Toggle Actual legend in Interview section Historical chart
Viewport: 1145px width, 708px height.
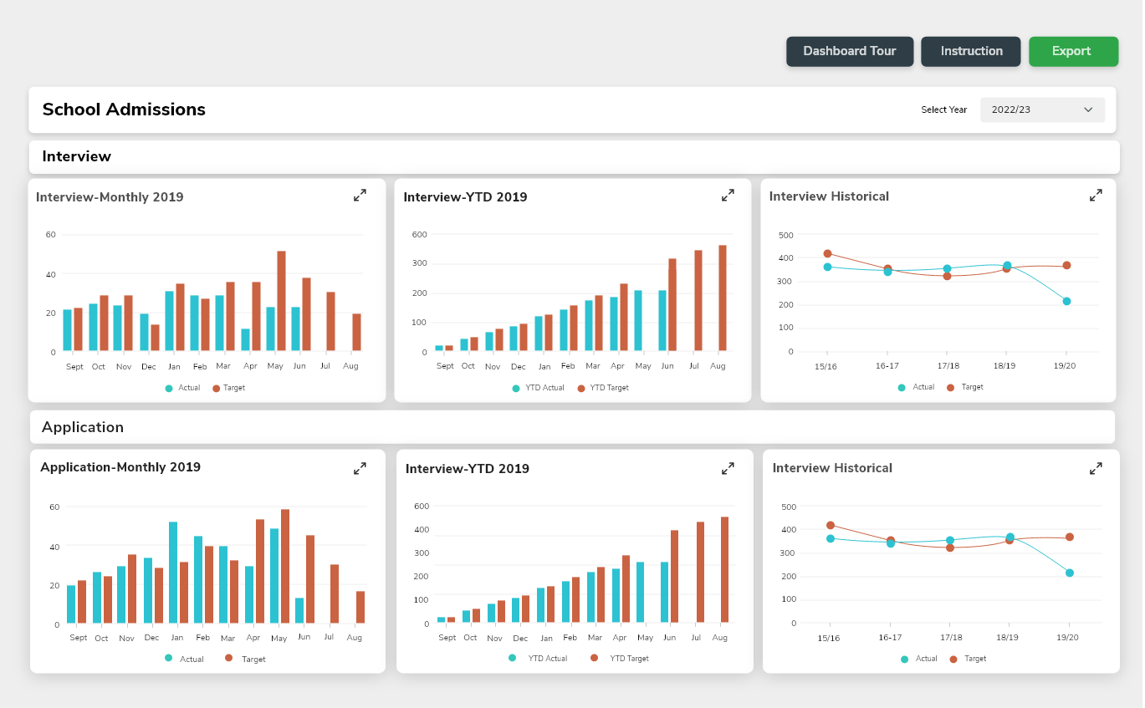[x=916, y=387]
